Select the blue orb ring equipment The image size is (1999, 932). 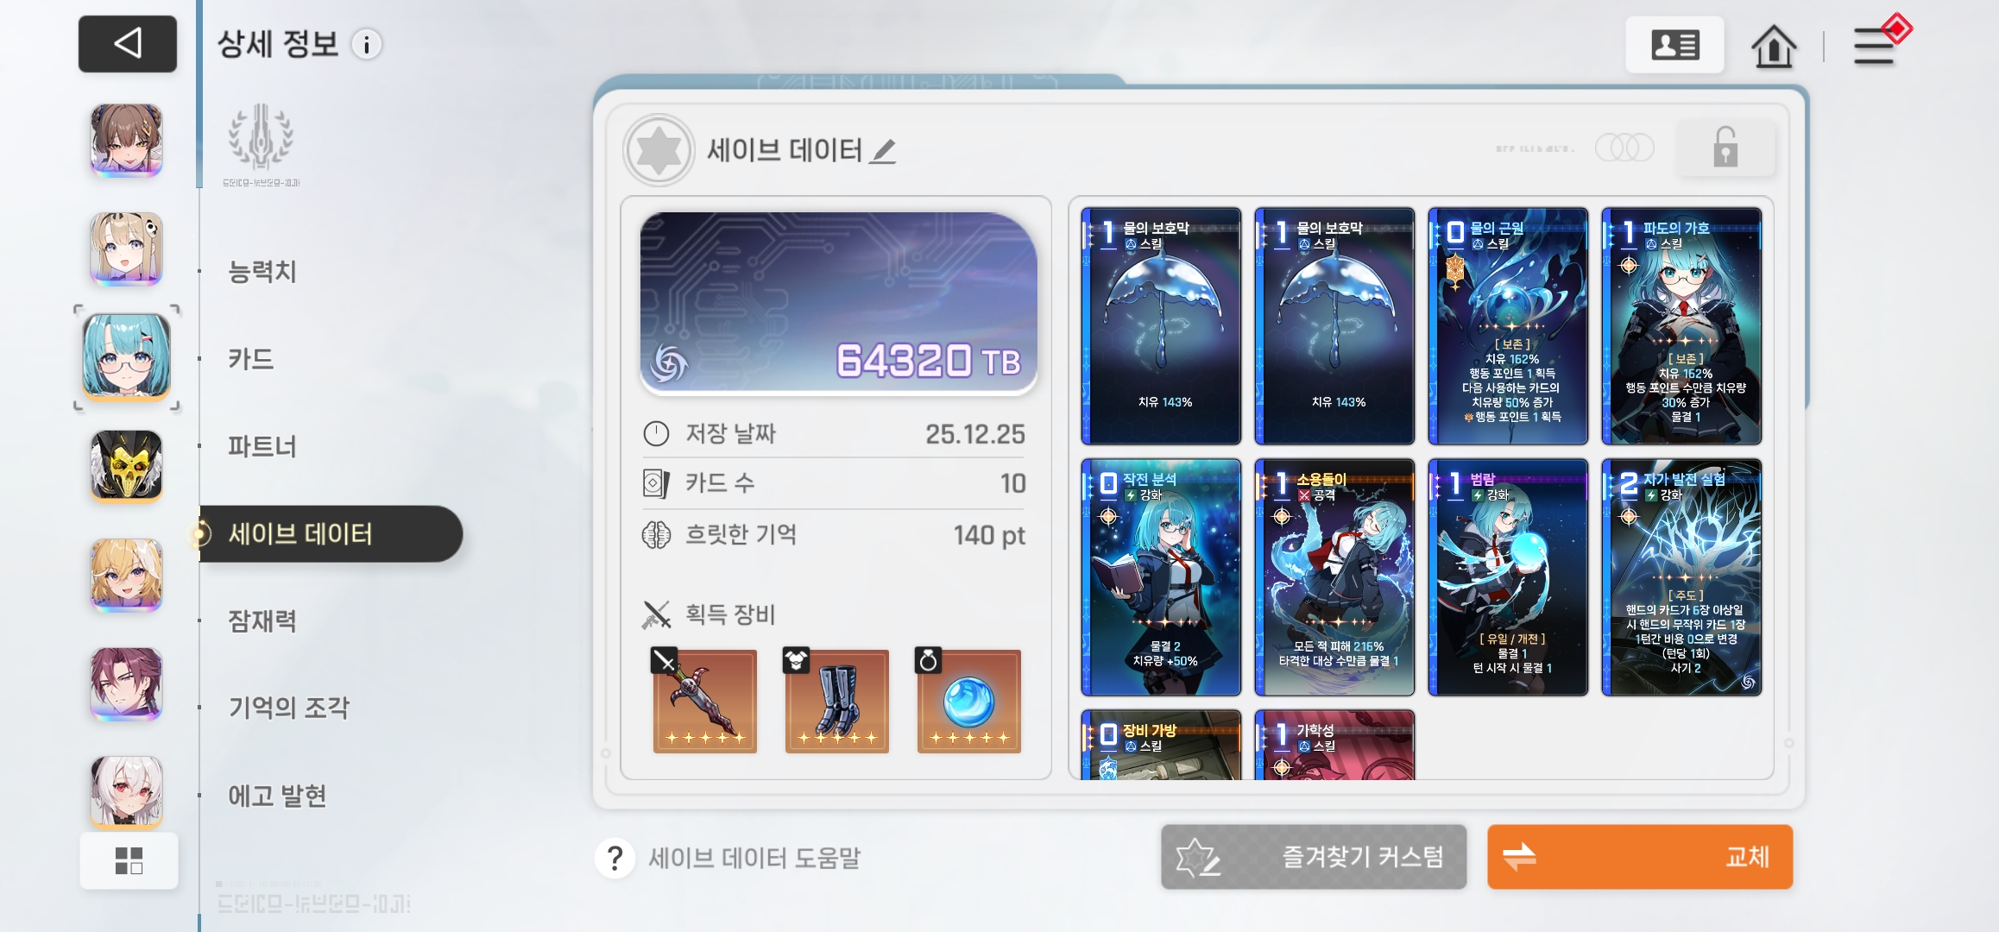(968, 700)
